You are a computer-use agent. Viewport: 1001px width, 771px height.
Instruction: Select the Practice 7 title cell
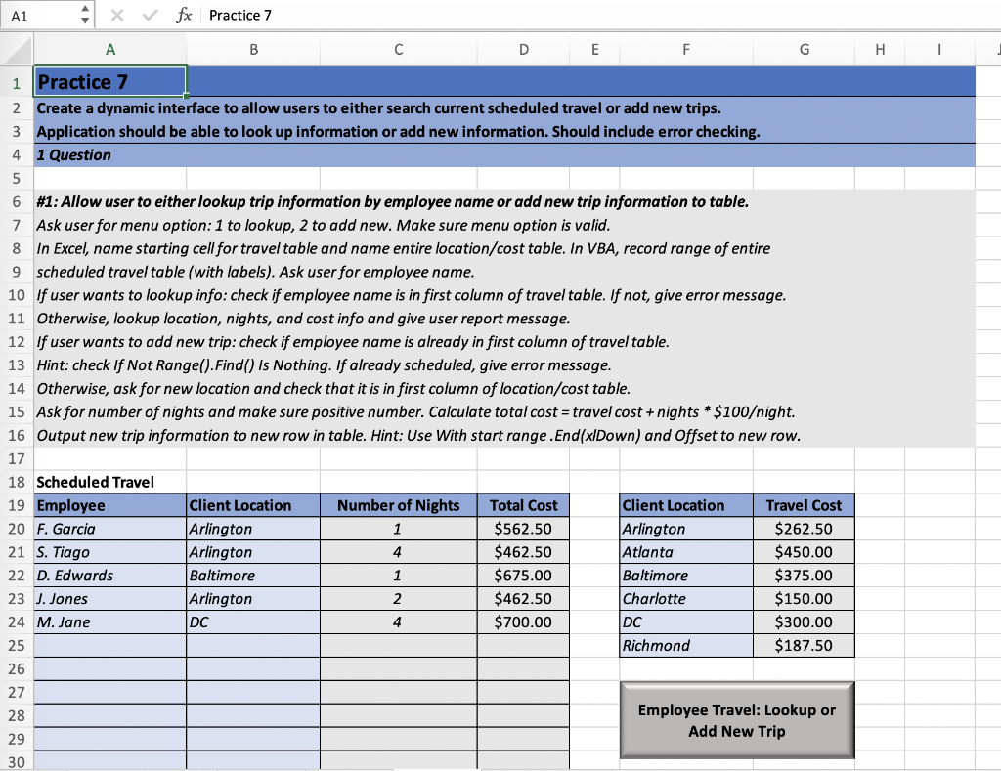109,81
